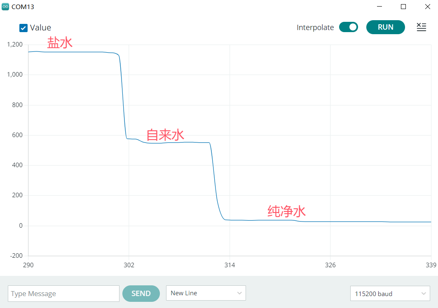Click the 纯净水 annotation on the chart
Viewport: 438px width, 308px height.
pyautogui.click(x=286, y=212)
